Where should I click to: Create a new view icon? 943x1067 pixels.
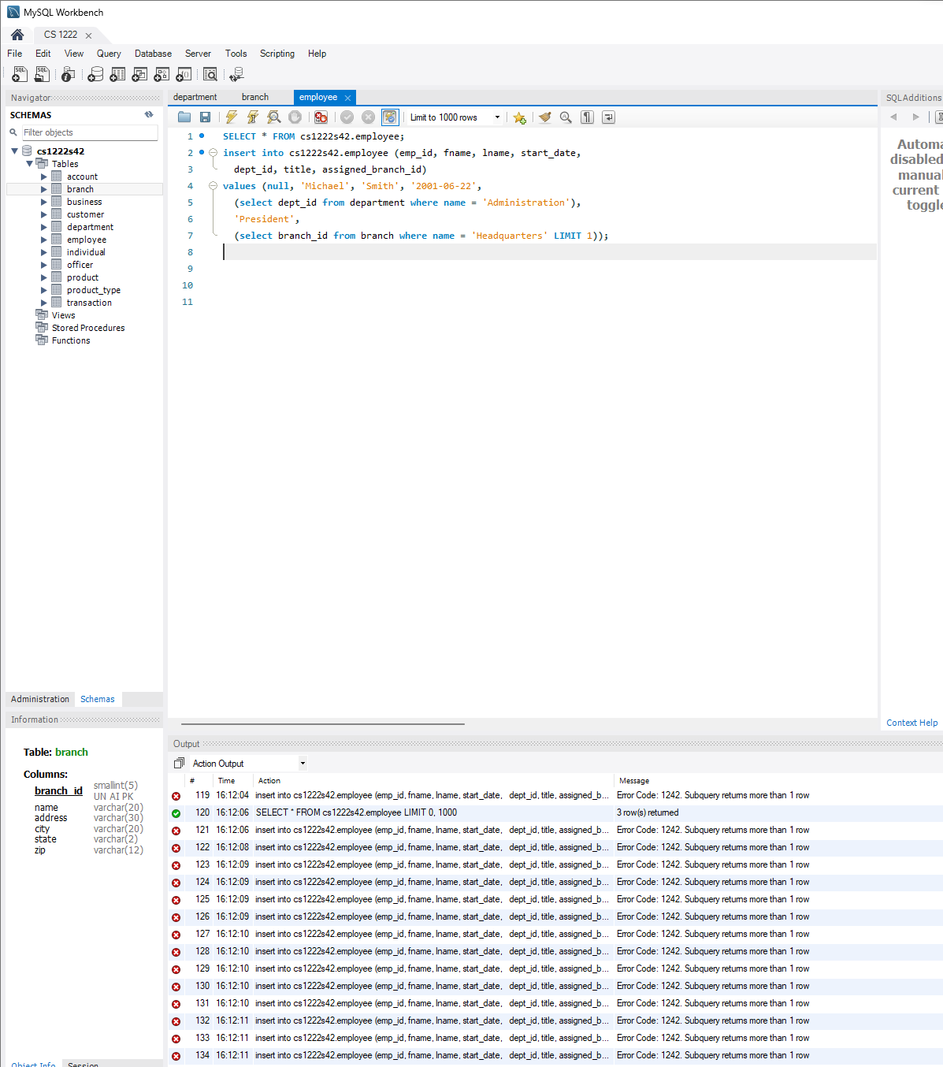point(139,74)
